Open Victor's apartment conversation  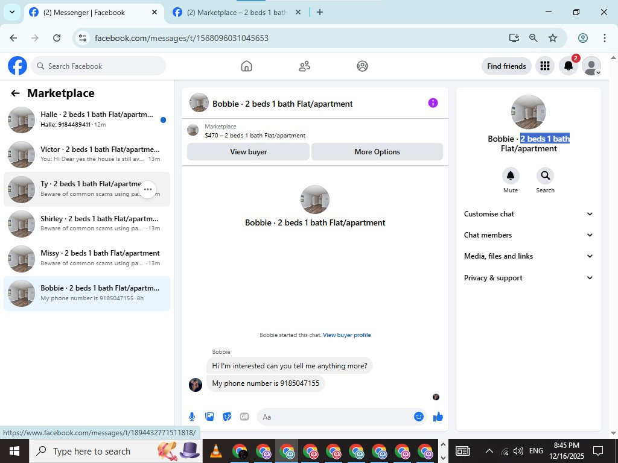[87, 154]
